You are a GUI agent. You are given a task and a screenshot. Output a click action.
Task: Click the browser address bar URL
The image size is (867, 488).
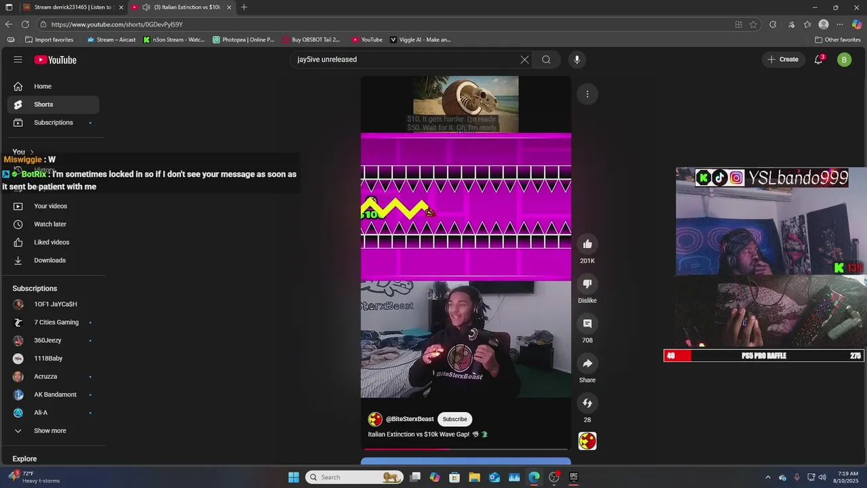(x=117, y=24)
